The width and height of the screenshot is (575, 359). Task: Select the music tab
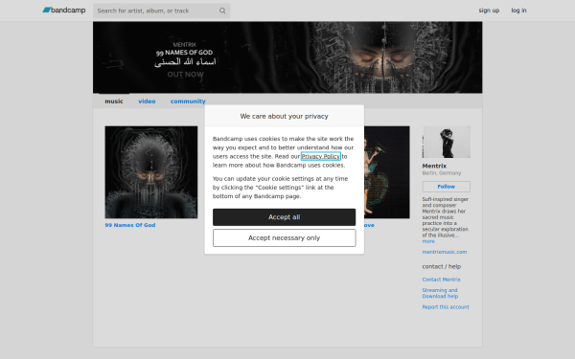[x=114, y=101]
